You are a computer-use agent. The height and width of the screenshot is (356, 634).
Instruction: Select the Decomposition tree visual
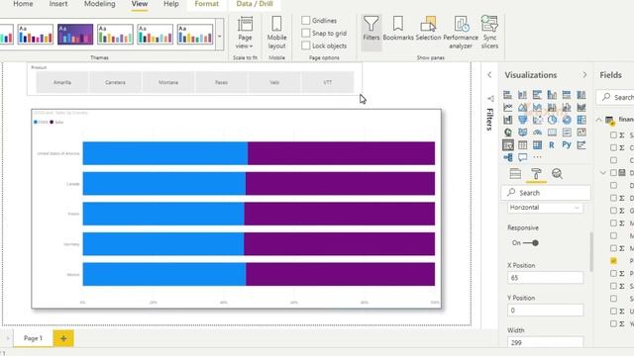(x=507, y=157)
